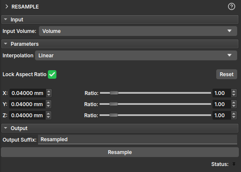Increase Z ratio value with up arrow
The image size is (241, 172).
pos(234,113)
